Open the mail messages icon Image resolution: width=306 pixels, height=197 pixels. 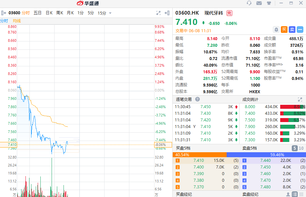(259, 3)
